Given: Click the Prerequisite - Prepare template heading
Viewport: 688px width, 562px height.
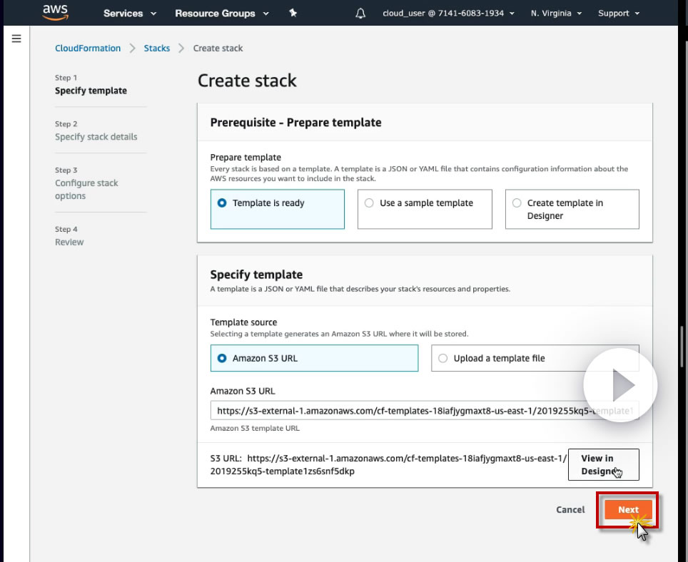Looking at the screenshot, I should (x=295, y=122).
